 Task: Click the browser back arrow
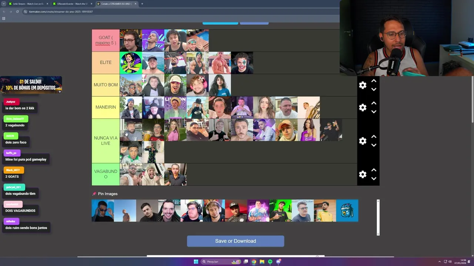pyautogui.click(x=4, y=11)
